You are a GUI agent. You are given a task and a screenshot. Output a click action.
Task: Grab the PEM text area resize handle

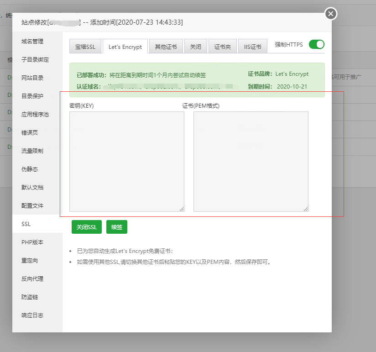pyautogui.click(x=306, y=209)
